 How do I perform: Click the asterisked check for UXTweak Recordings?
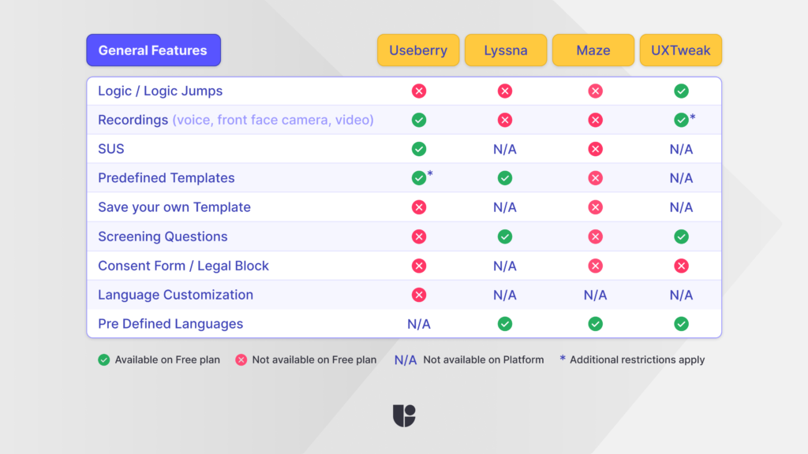pos(681,120)
